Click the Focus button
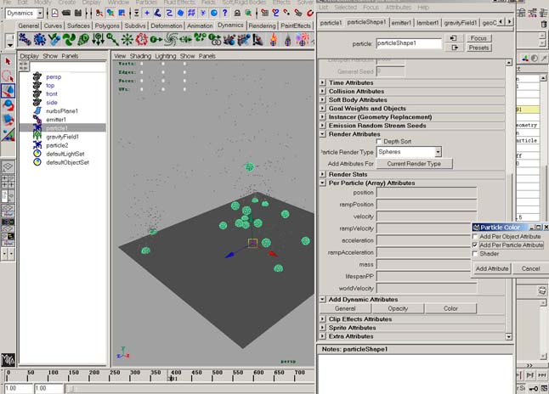 coord(478,38)
